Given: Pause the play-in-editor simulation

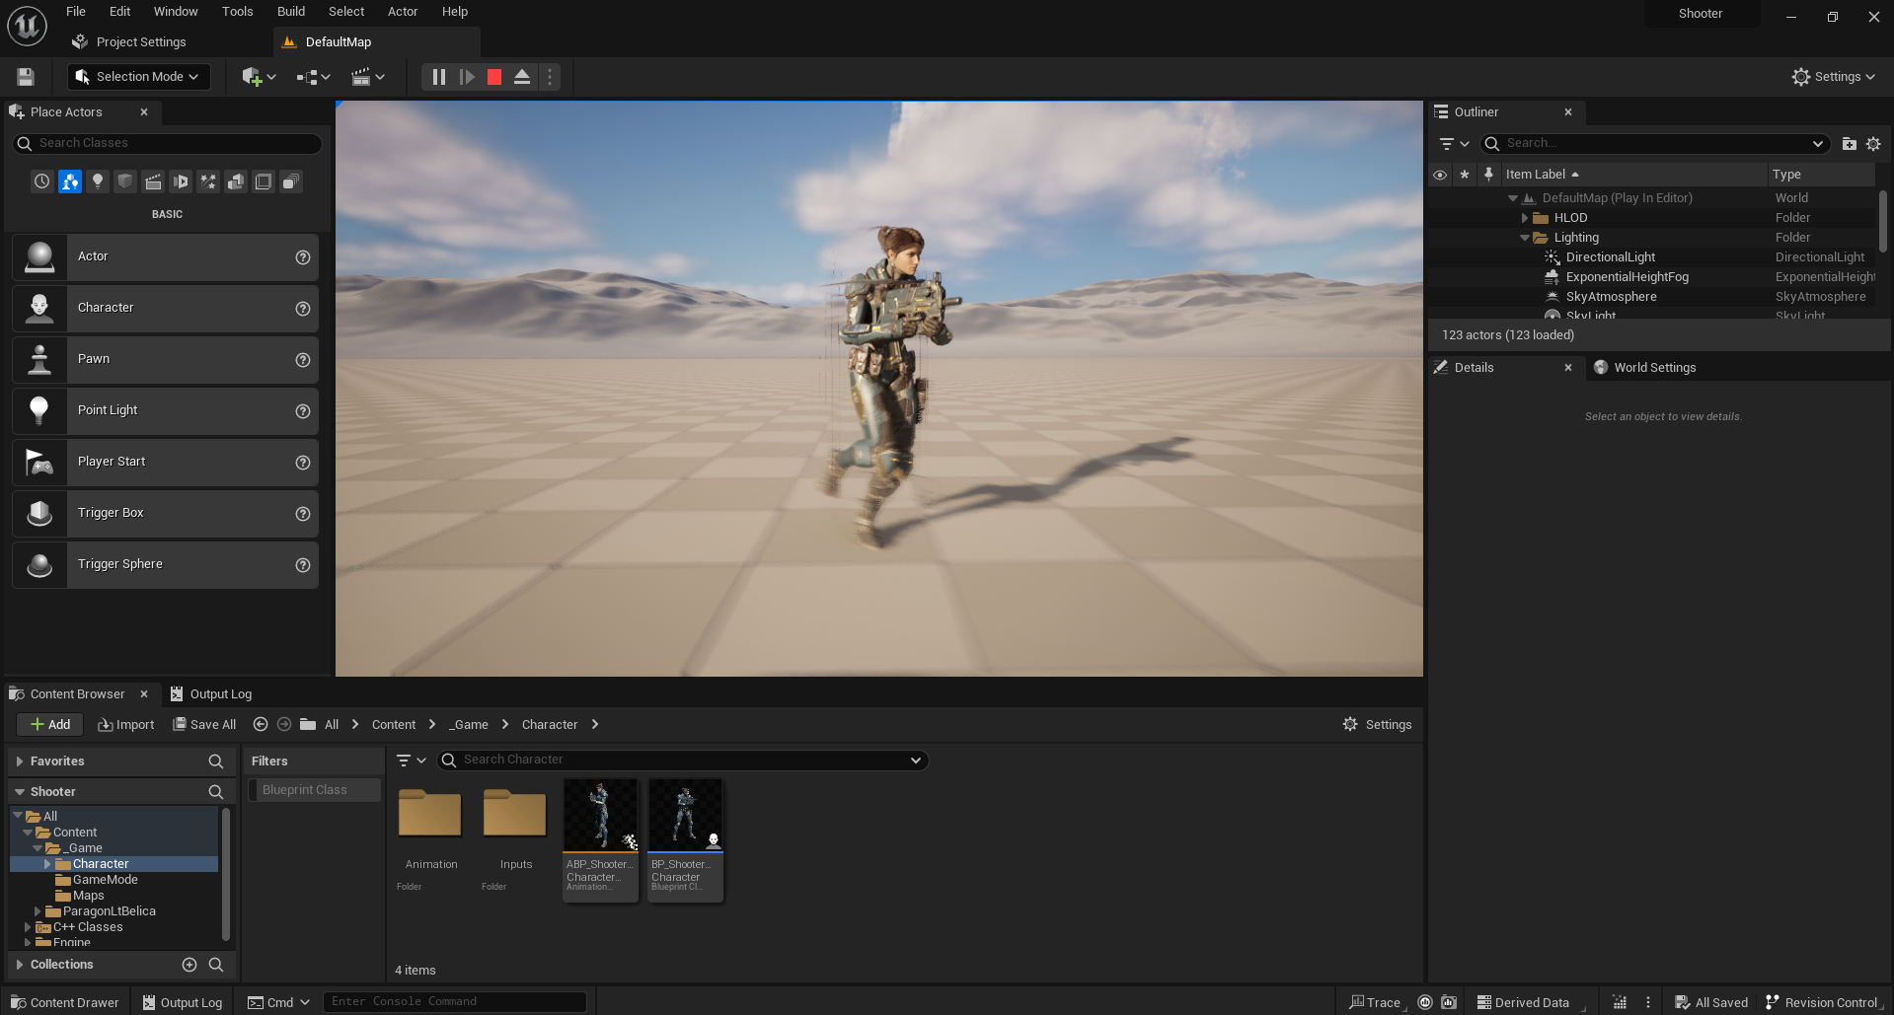Looking at the screenshot, I should (439, 77).
